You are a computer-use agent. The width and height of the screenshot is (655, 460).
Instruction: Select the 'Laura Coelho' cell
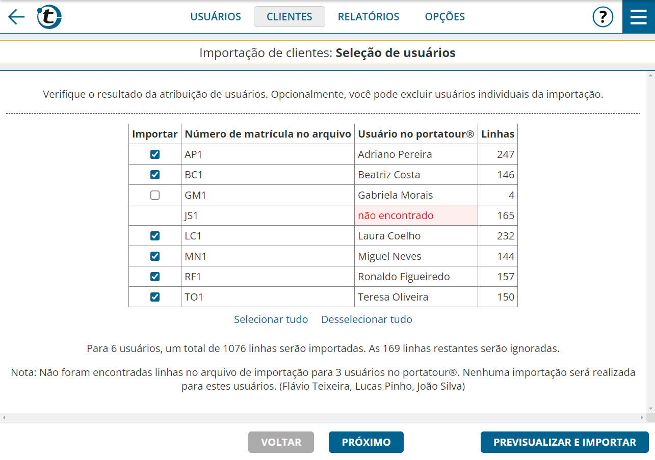click(416, 236)
